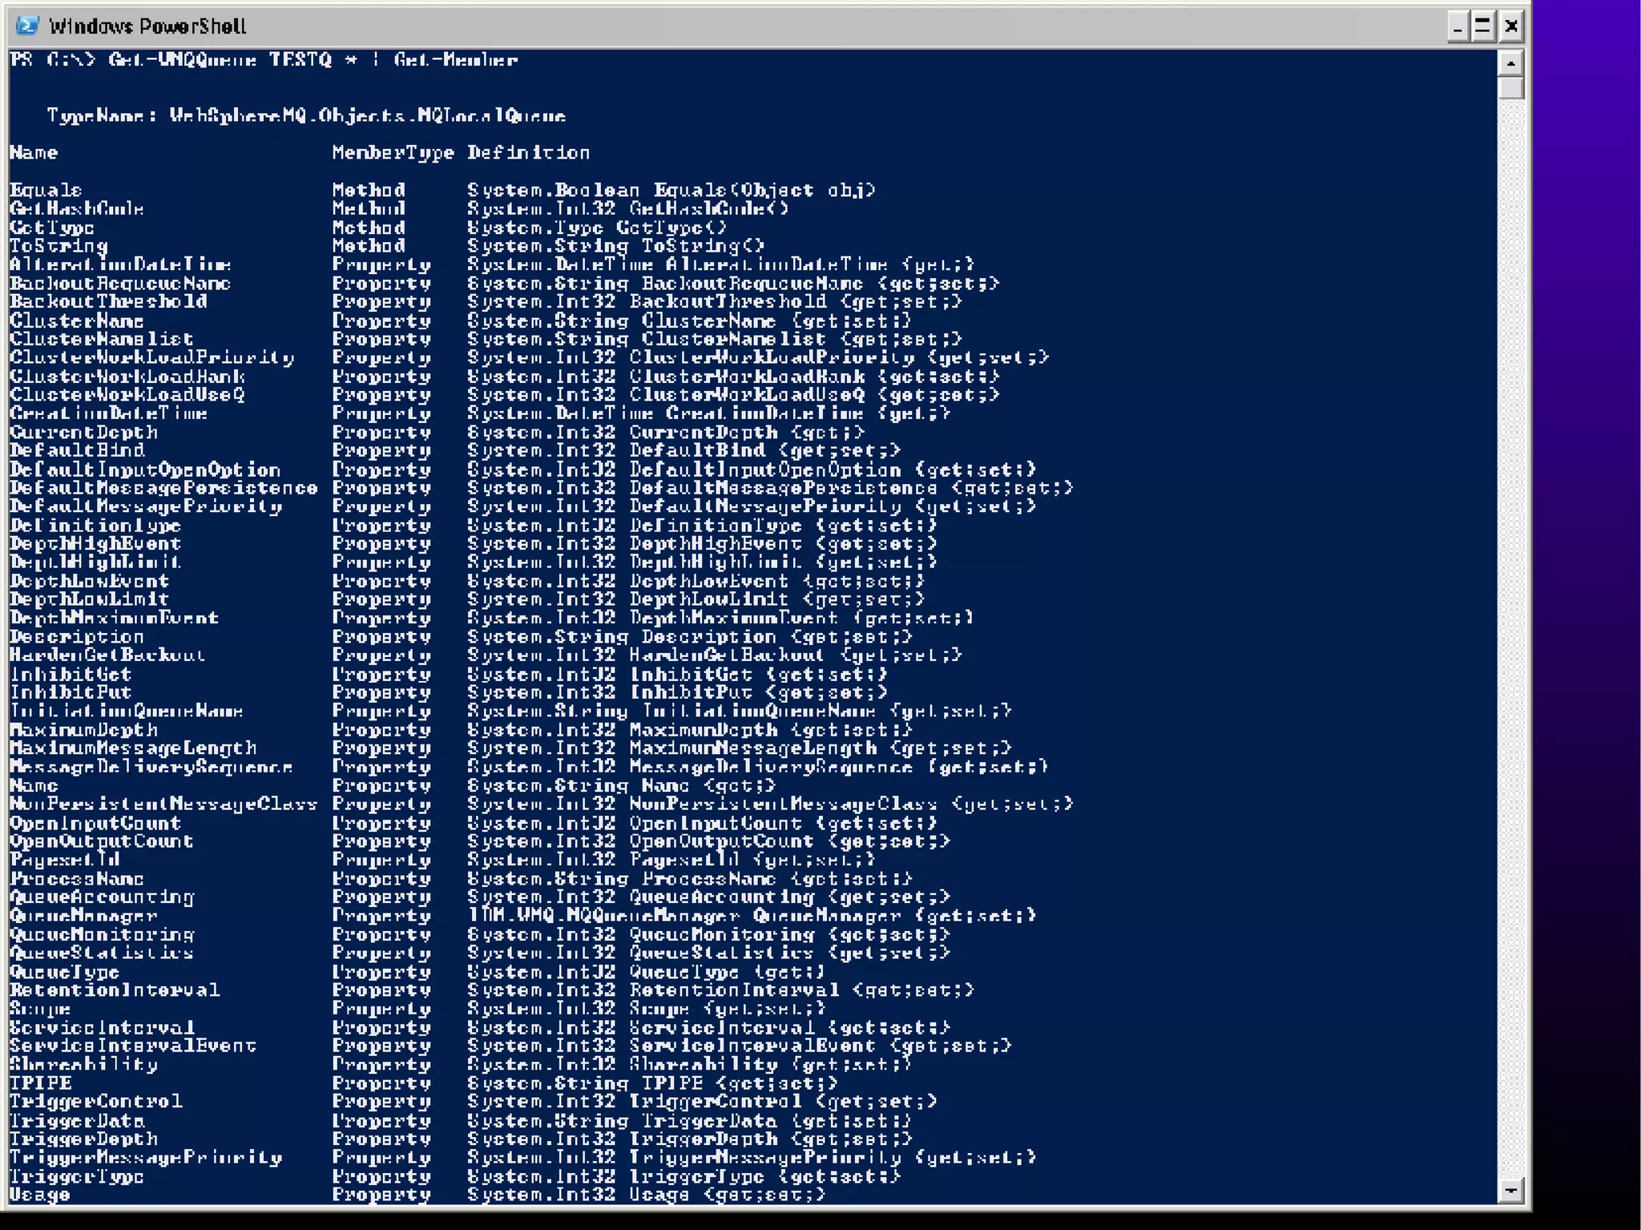Viewport: 1641px width, 1230px height.
Task: Click the TypeName MQLocalQueue line
Action: pyautogui.click(x=306, y=116)
